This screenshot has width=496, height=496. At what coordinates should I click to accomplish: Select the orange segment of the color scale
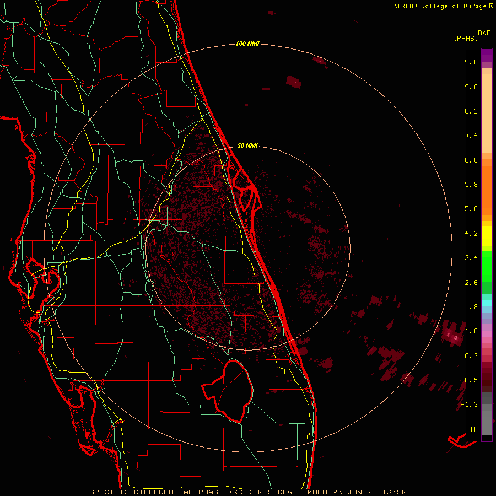(x=487, y=191)
